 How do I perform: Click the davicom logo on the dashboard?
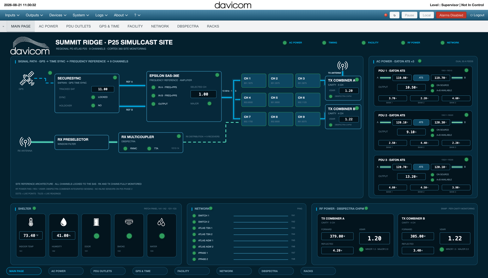30,46
